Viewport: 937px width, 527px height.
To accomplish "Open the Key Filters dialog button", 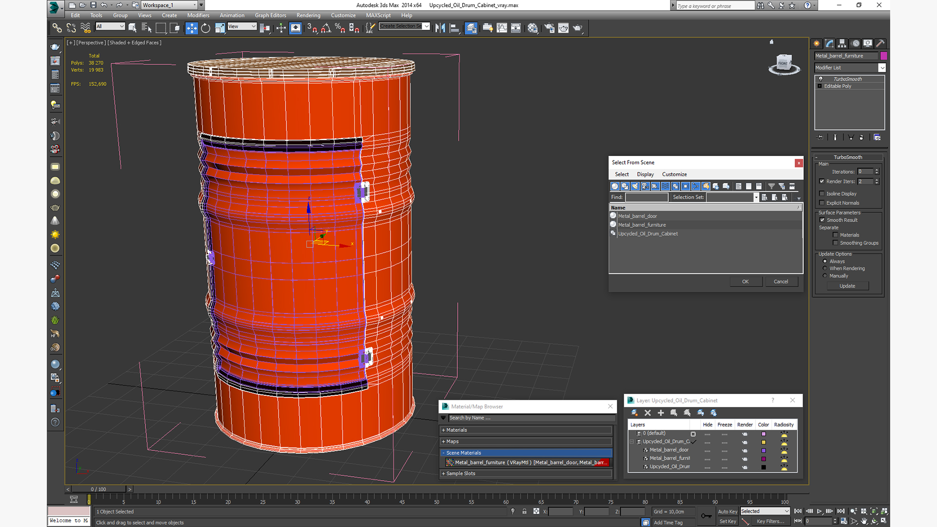I will pos(770,521).
